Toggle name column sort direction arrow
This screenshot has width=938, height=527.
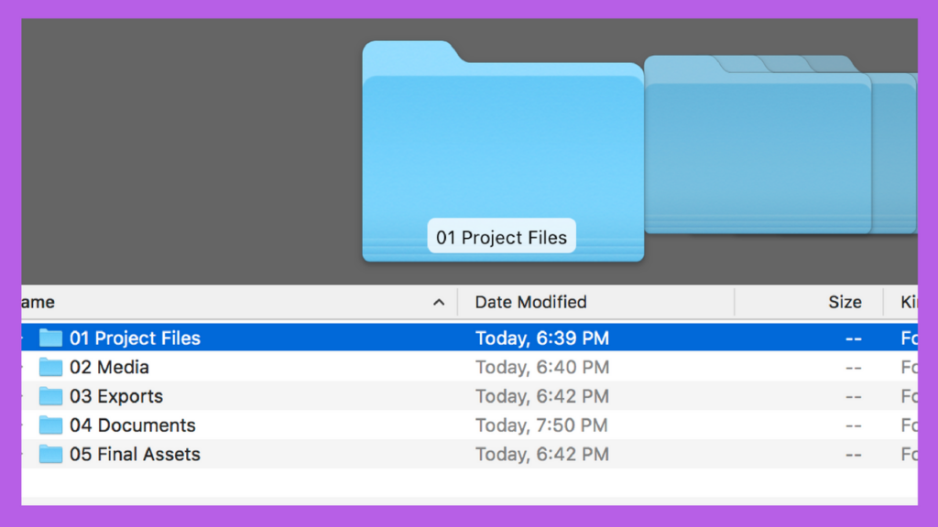pos(439,302)
